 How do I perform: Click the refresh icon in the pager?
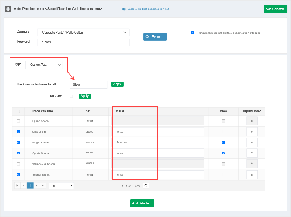[146, 186]
